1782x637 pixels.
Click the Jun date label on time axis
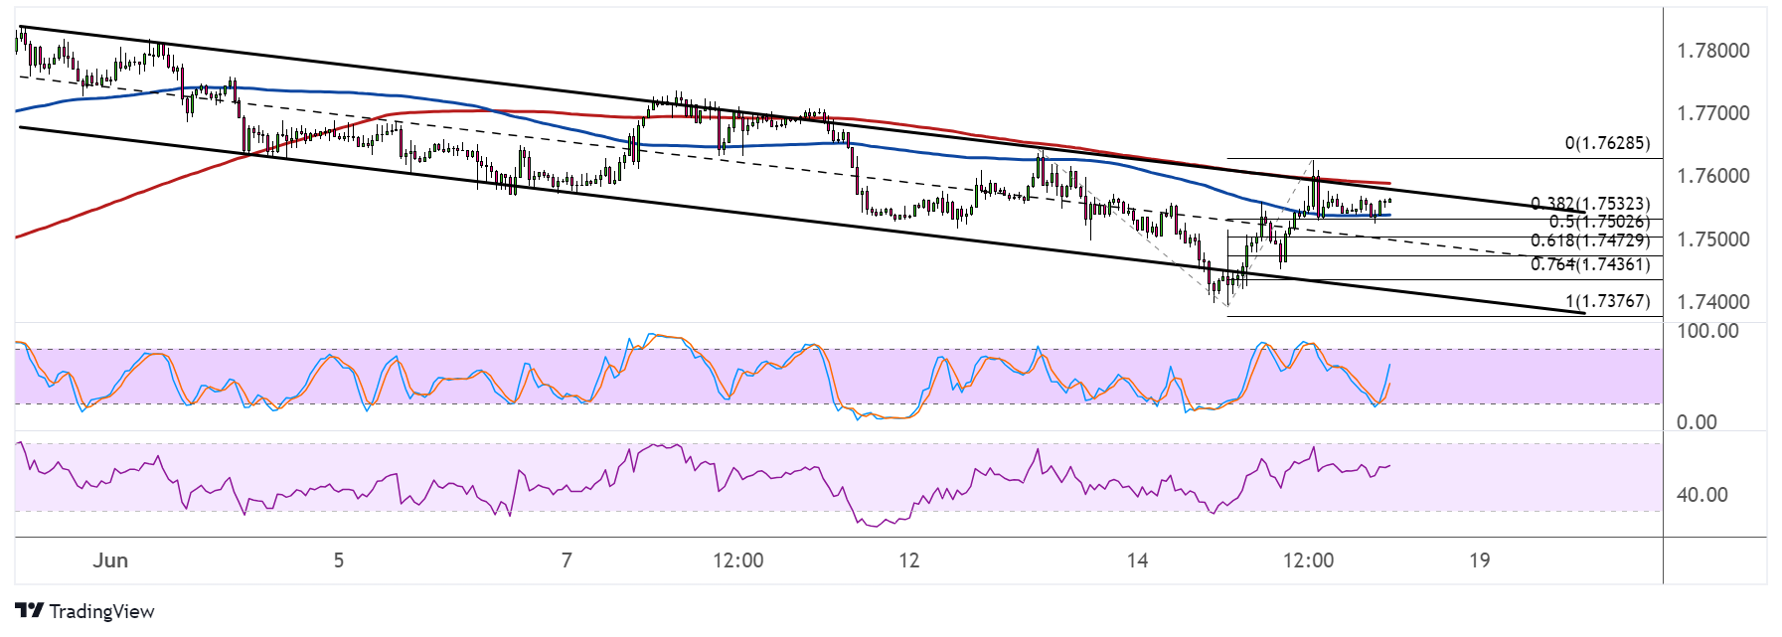(110, 560)
